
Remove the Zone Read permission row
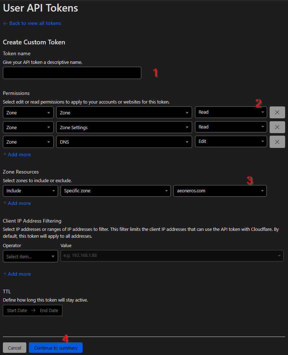277,113
